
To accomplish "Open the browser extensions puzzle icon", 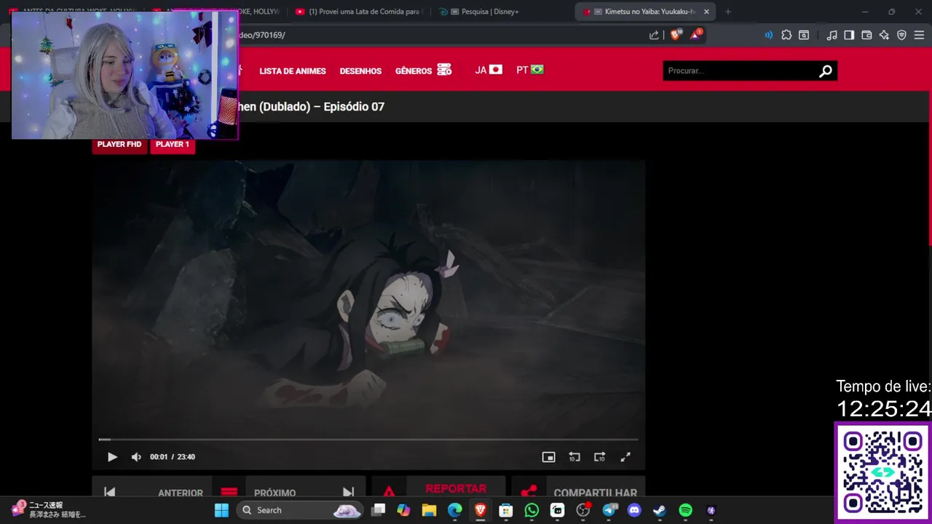I will (786, 35).
